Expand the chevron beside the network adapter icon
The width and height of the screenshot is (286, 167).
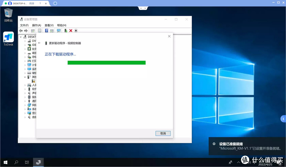(25, 105)
